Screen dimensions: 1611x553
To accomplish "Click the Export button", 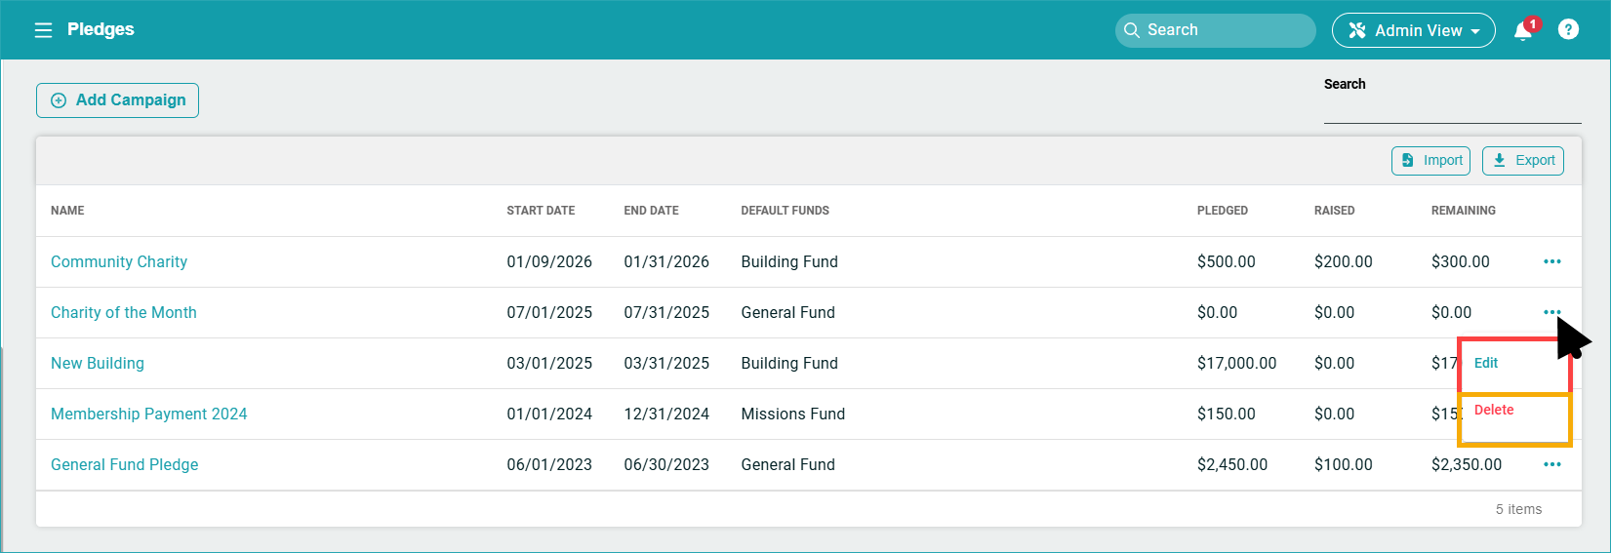I will point(1522,161).
